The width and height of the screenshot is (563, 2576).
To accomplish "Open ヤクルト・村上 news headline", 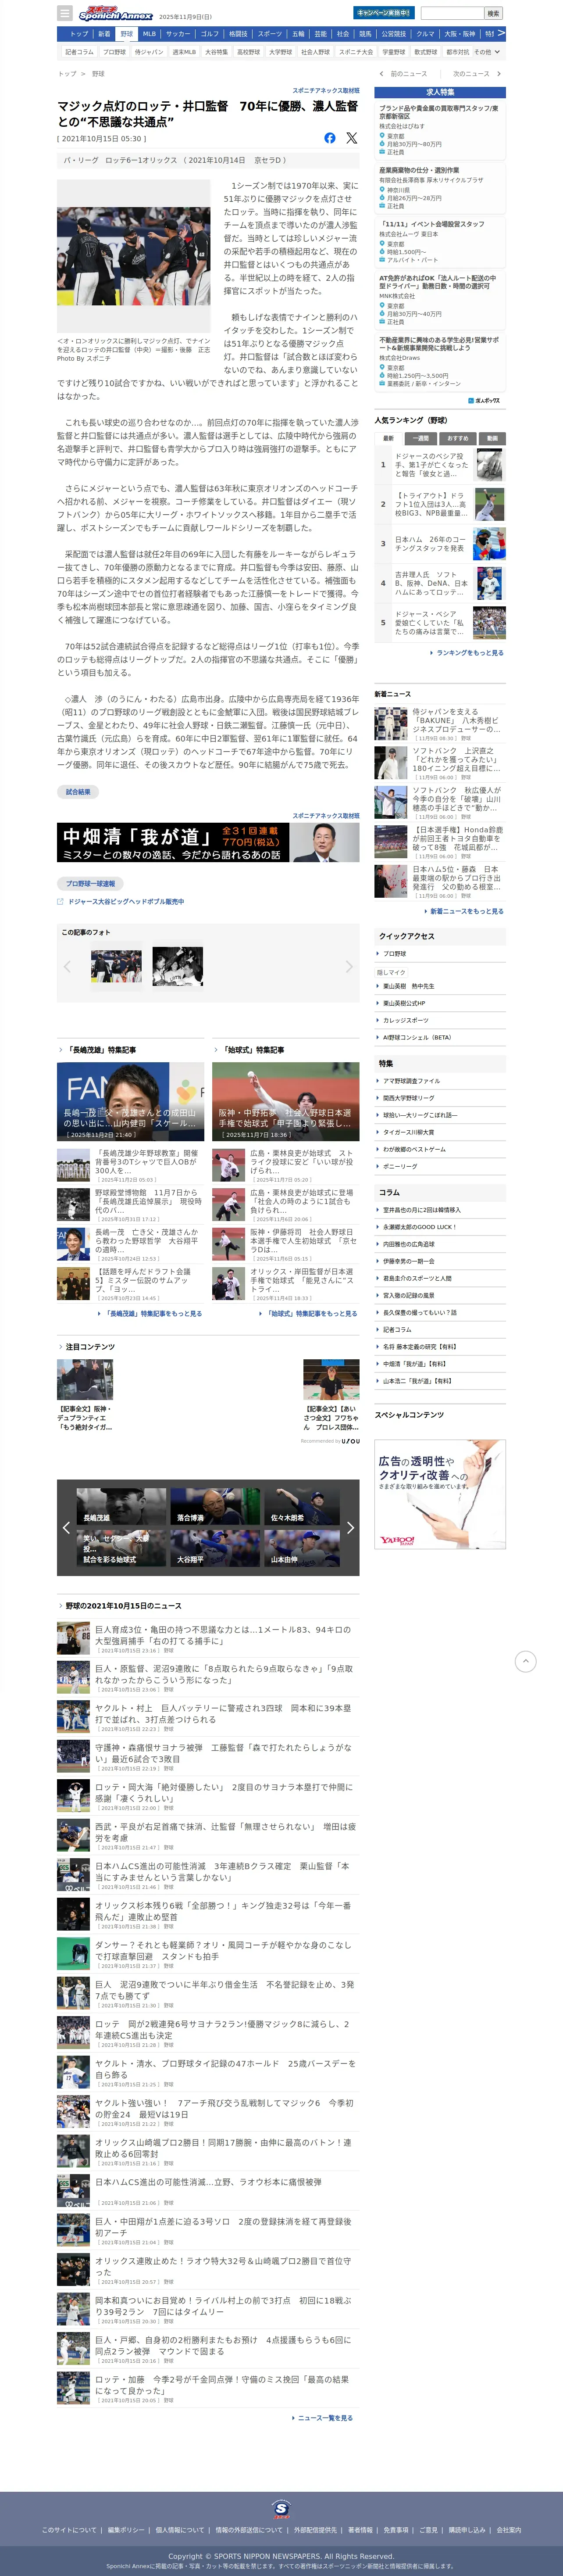I will point(223,1714).
